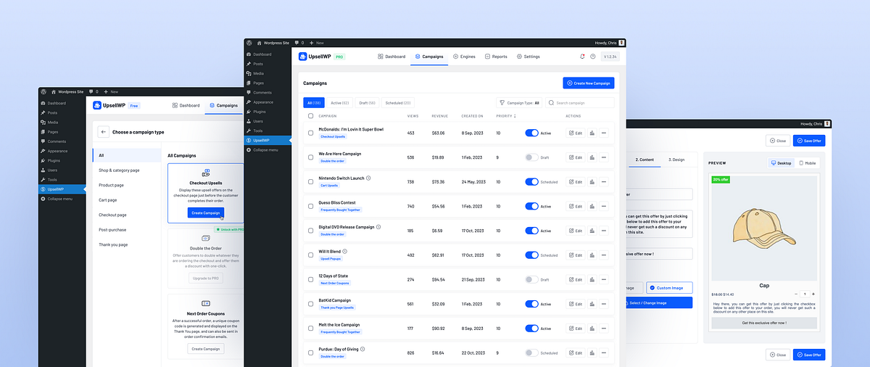Filter campaigns by the Active (62) tab
The width and height of the screenshot is (870, 367).
[339, 103]
